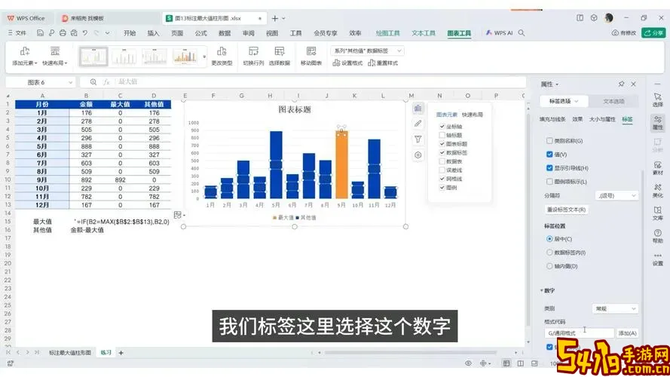Click the Print Preview icon next to Print

[x=74, y=33]
